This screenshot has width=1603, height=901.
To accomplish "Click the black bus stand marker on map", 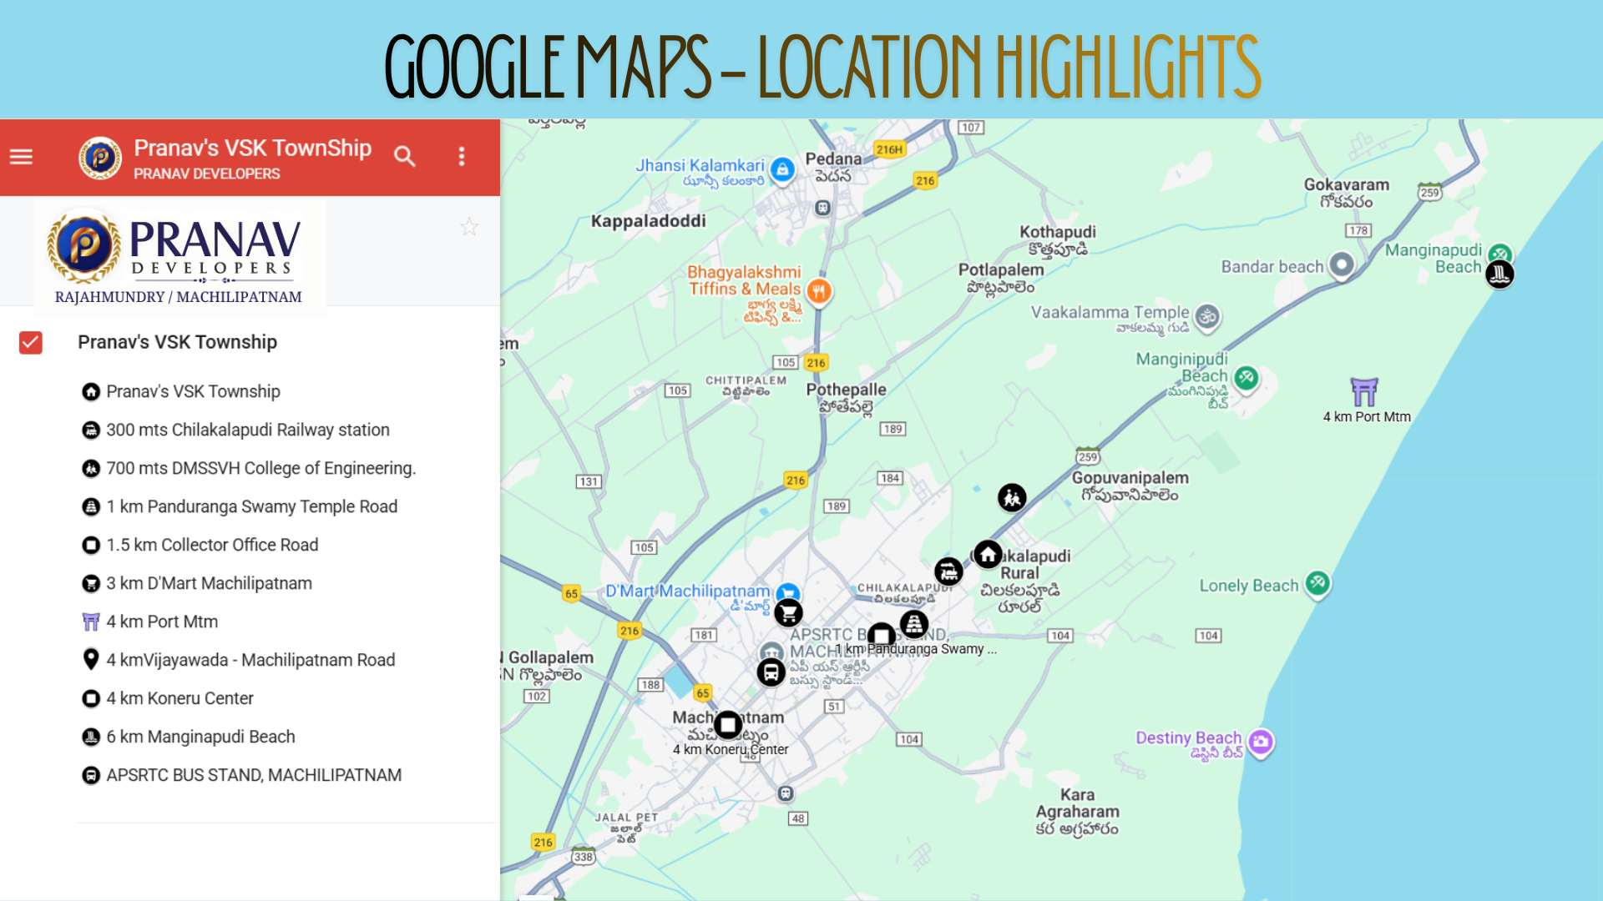I will (771, 672).
